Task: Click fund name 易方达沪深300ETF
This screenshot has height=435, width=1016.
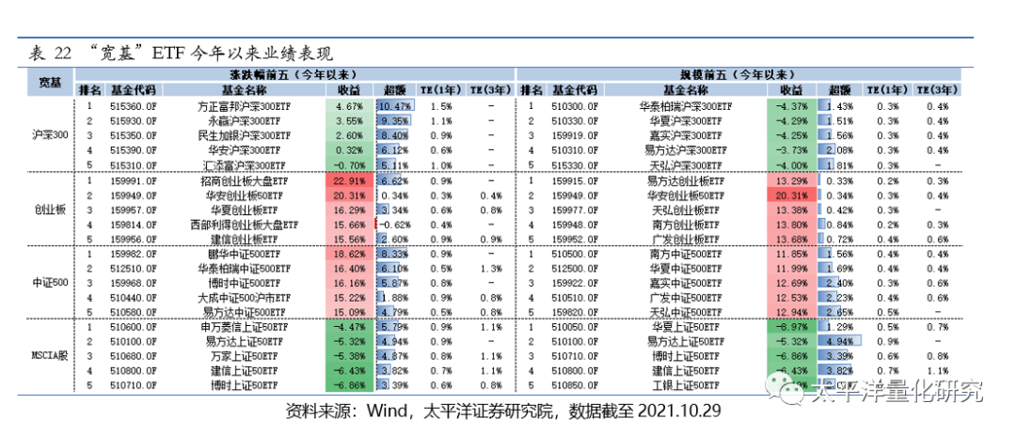Action: (x=686, y=151)
